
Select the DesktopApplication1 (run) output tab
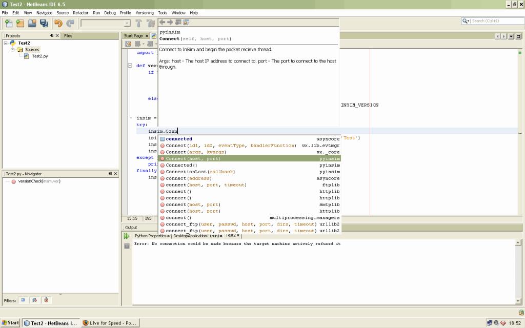195,236
